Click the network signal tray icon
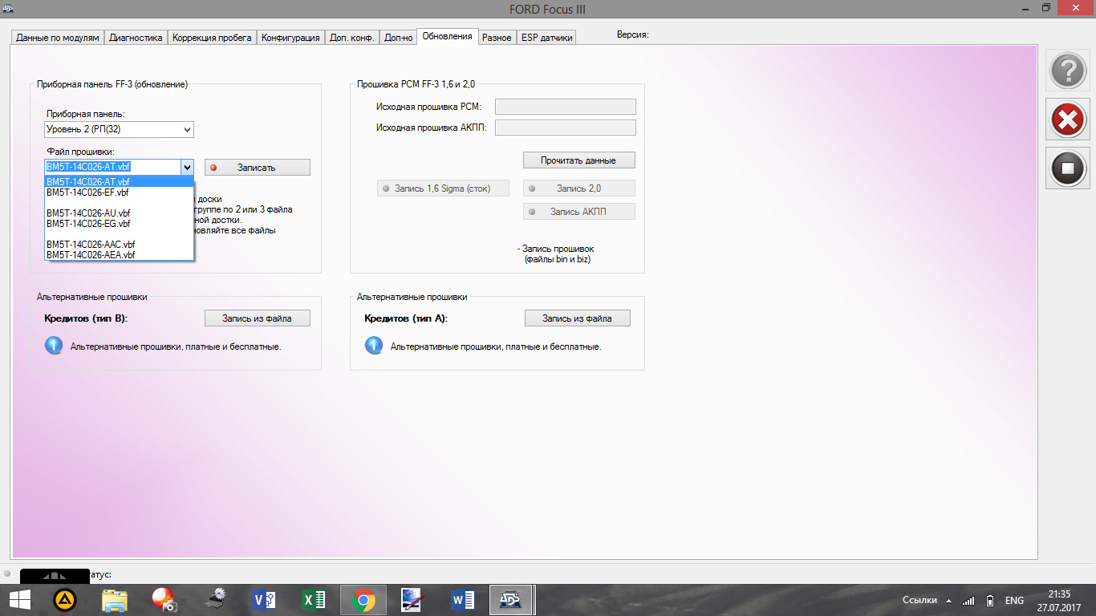The height and width of the screenshot is (616, 1096). (x=968, y=601)
